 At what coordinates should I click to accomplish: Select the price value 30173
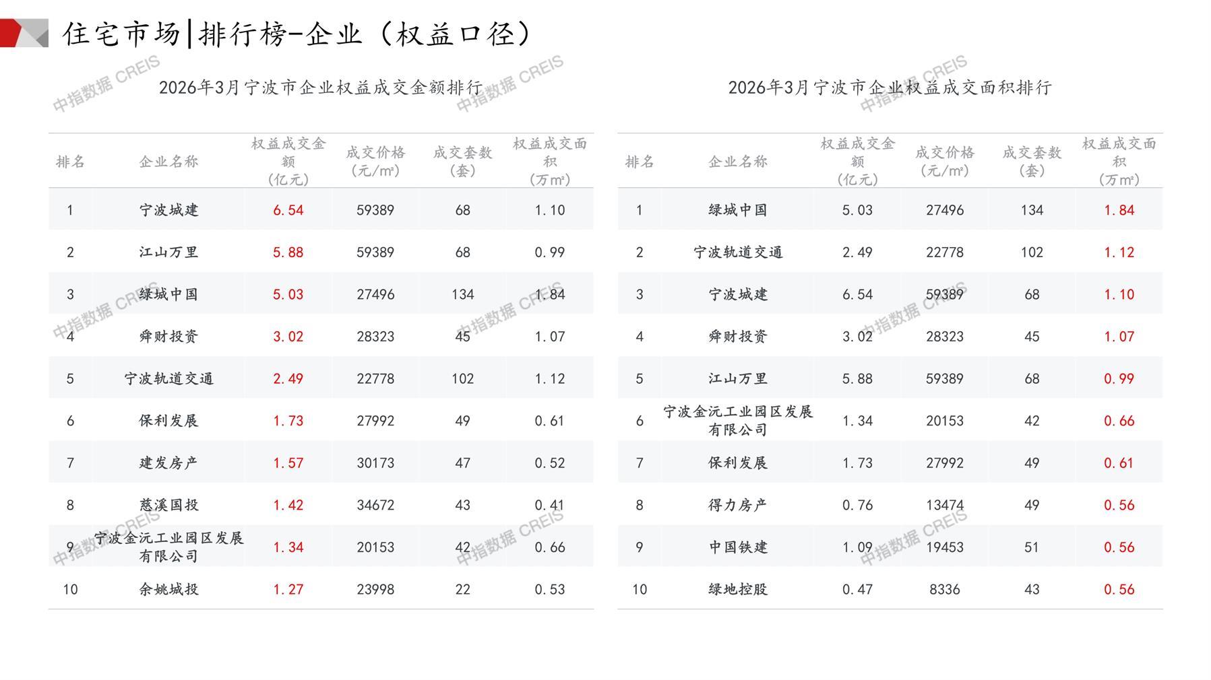pos(375,463)
